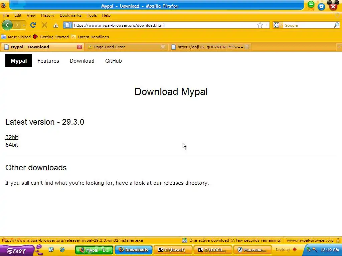This screenshot has height=256, width=342.
Task: Click the Google search input field
Action: (x=308, y=25)
